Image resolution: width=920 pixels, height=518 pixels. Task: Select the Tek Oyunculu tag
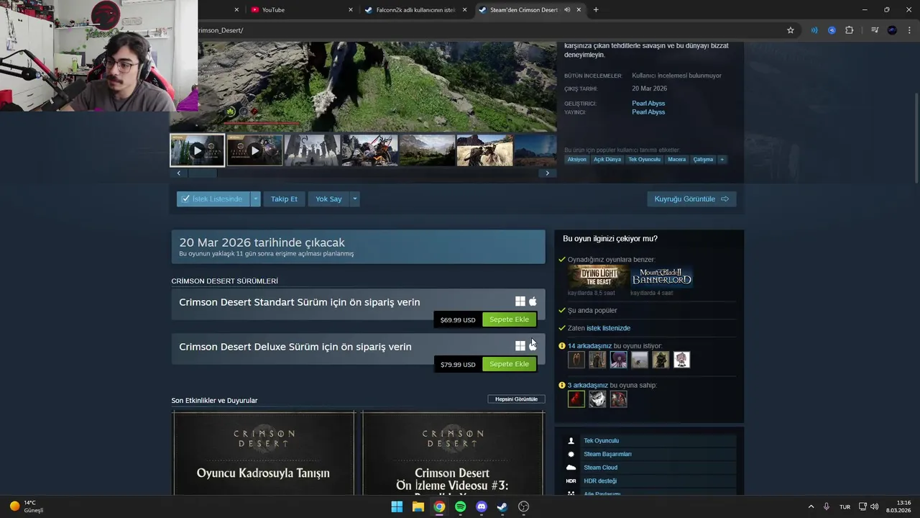[644, 160]
